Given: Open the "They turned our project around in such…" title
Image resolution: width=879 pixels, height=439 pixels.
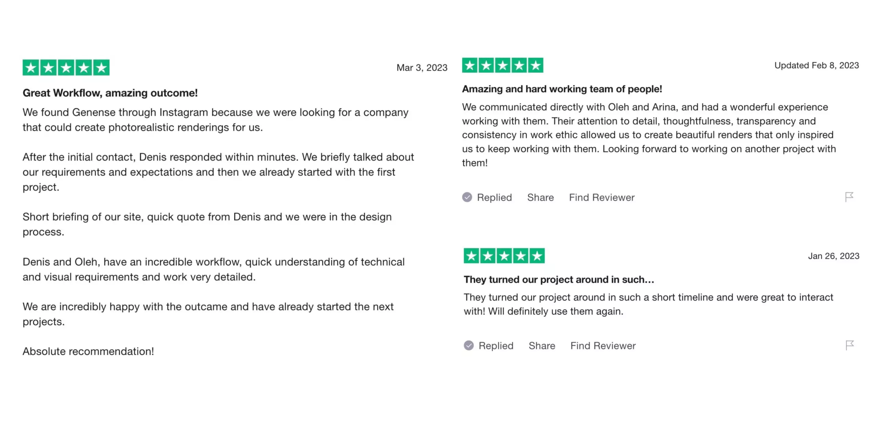Looking at the screenshot, I should (559, 280).
